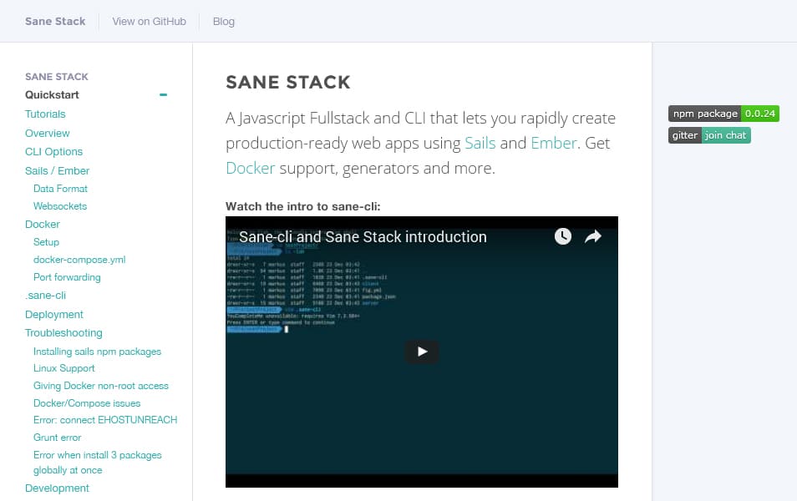Go to Docker/Compose issues subsection
The width and height of the screenshot is (797, 501).
tap(87, 403)
